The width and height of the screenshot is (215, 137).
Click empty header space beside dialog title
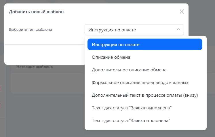121,12
